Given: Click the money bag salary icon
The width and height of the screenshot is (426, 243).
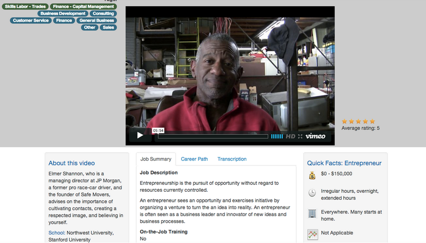Looking at the screenshot, I should tap(312, 174).
